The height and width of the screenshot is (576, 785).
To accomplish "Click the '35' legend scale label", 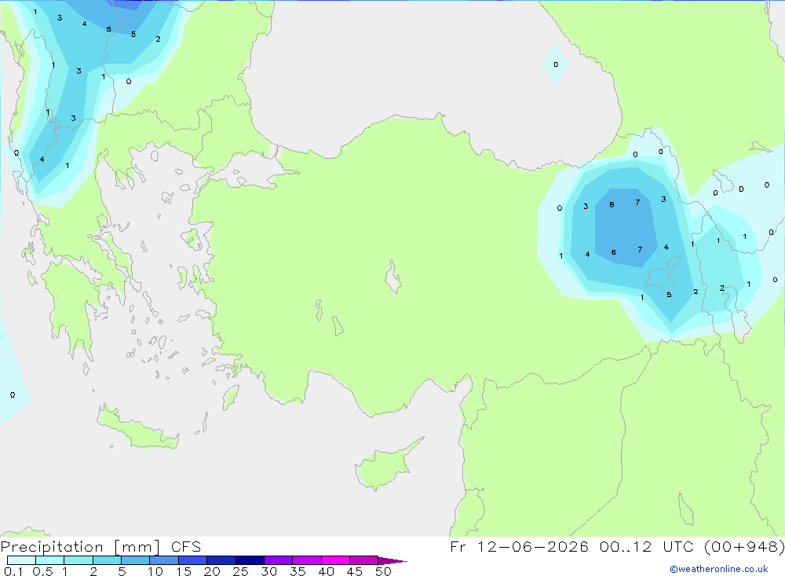I will point(298,571).
